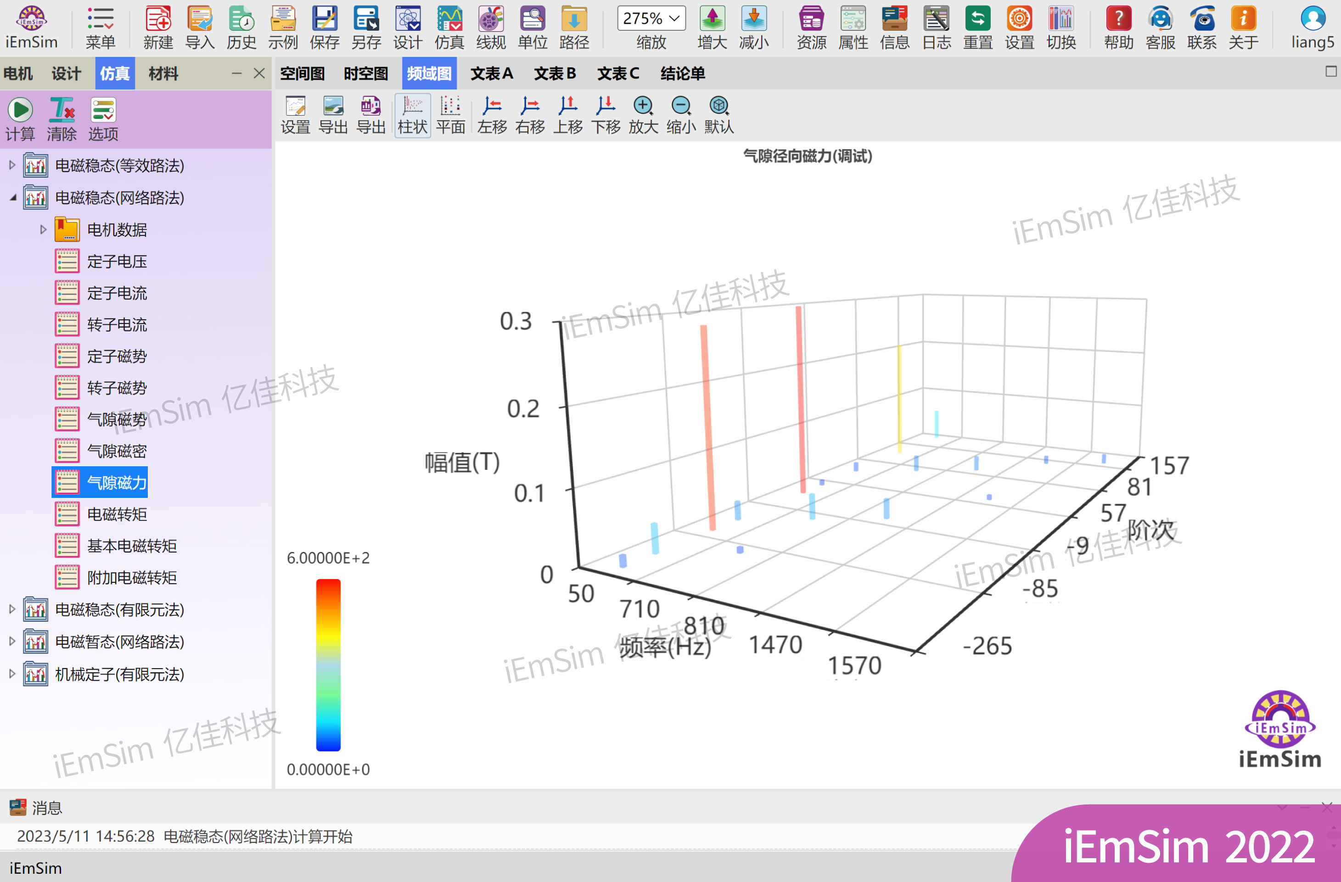Maximize the chart pane with square icon
1341x882 pixels.
coord(1331,72)
